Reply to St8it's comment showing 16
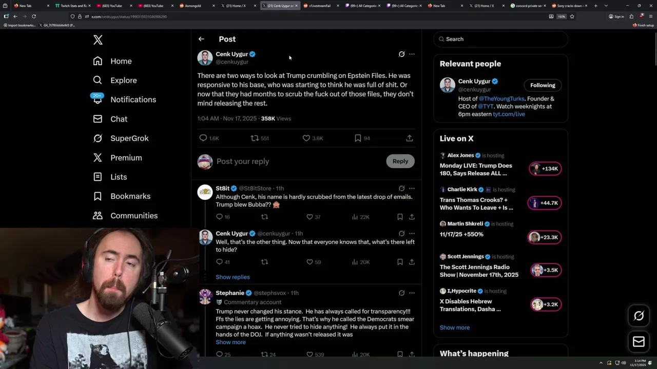Screen dimensions: 657x369 [x=223, y=217]
